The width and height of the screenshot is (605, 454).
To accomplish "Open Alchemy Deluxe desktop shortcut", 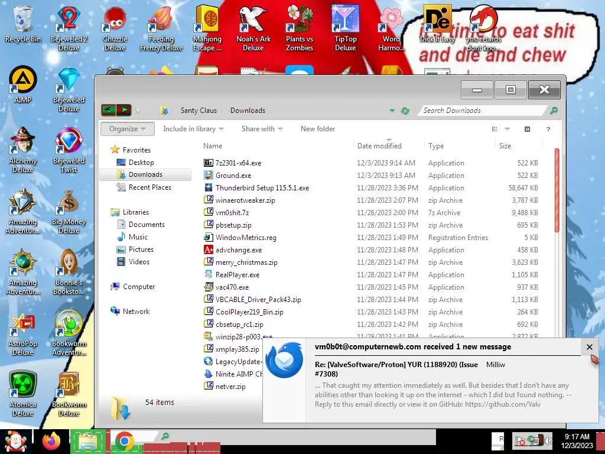I will point(23,151).
